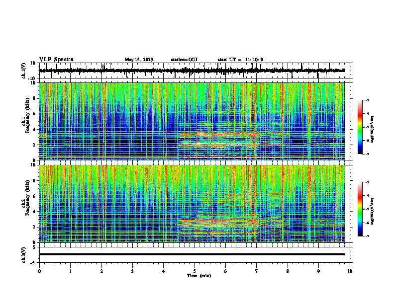Click the time axis tick label "7"

pyautogui.click(x=257, y=271)
